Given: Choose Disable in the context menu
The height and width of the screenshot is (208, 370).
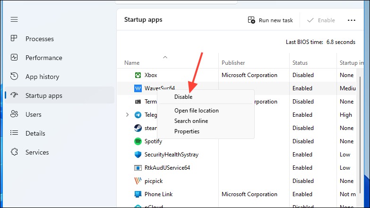Looking at the screenshot, I should coord(183,97).
